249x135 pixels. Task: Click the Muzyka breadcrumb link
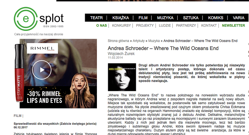(x=154, y=41)
